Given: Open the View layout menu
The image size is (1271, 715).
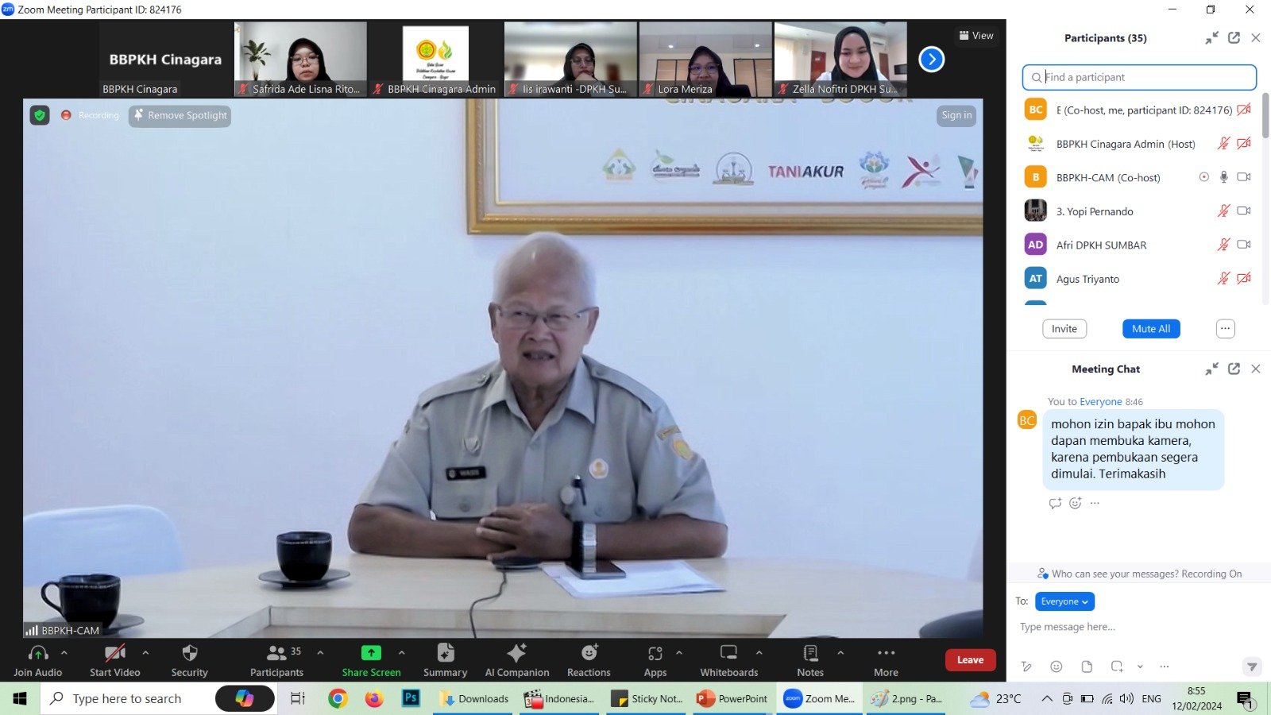Looking at the screenshot, I should (x=976, y=36).
